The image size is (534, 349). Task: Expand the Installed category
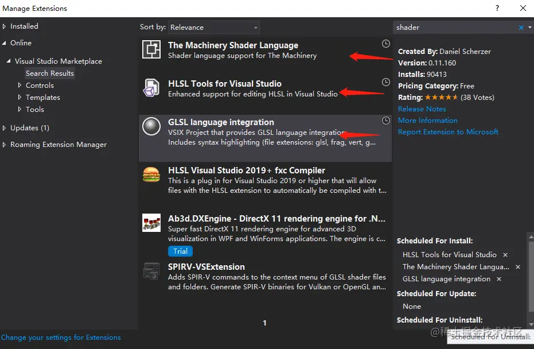[4, 26]
